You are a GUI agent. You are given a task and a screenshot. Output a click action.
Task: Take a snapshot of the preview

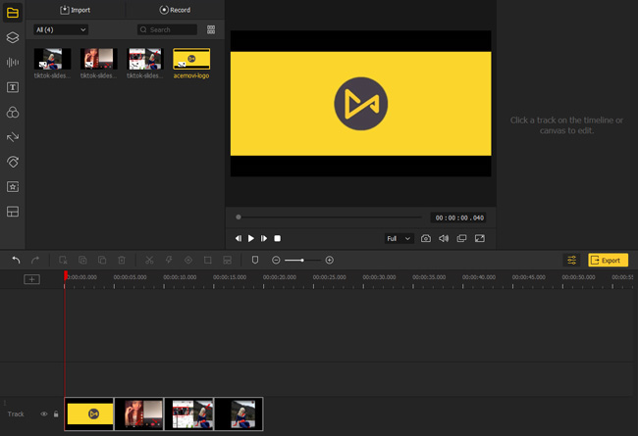426,238
